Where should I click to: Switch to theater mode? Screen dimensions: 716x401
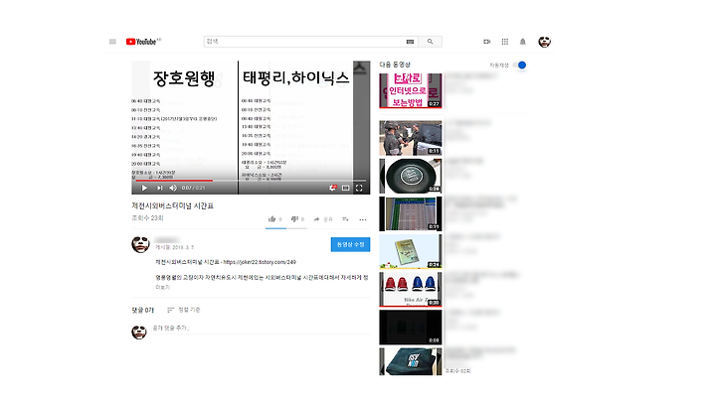pyautogui.click(x=346, y=188)
